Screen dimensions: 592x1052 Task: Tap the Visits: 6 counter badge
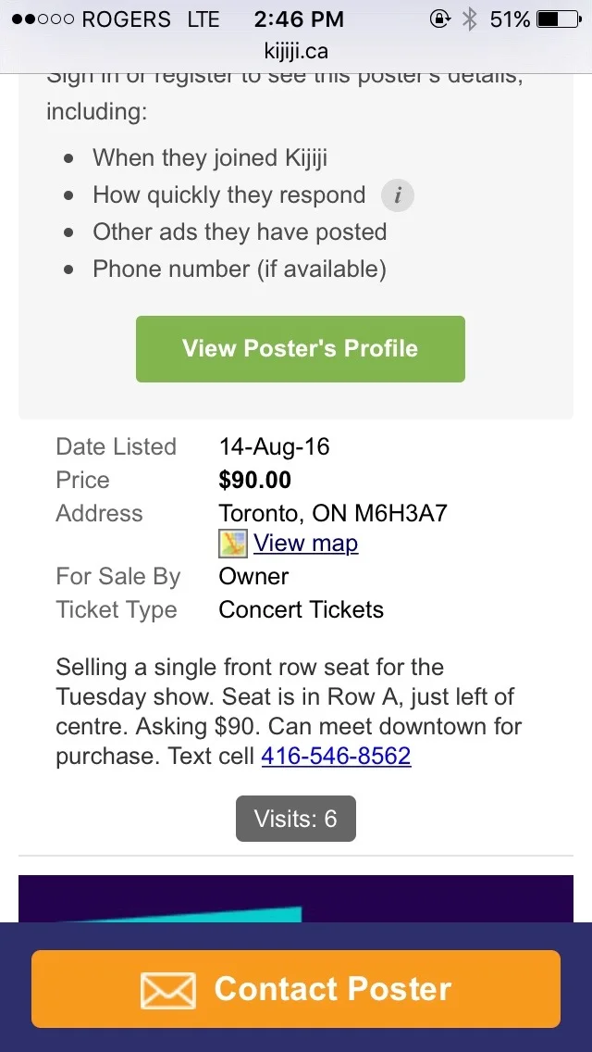point(296,819)
